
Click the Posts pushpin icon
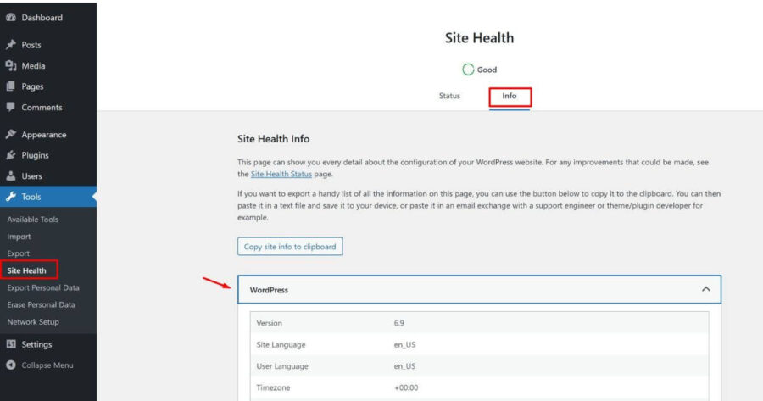pyautogui.click(x=11, y=45)
